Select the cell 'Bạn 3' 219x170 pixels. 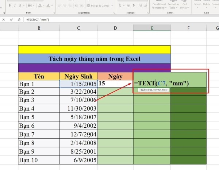[x=39, y=100]
